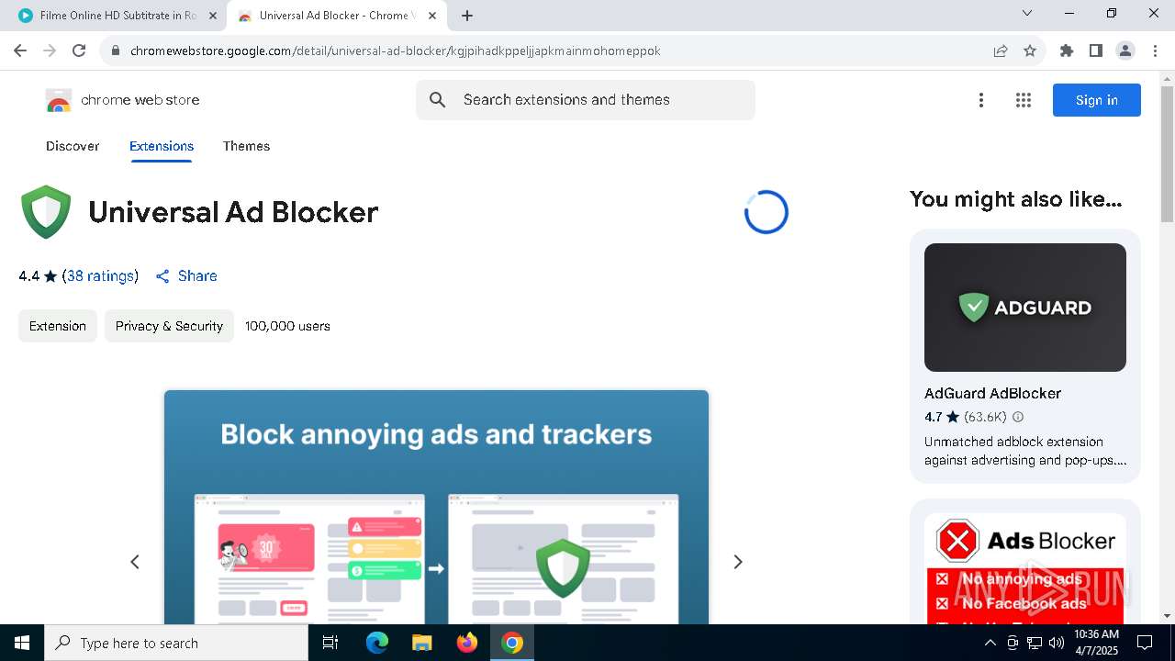Open the volume control in tray
This screenshot has height=661, width=1175.
click(x=1057, y=643)
